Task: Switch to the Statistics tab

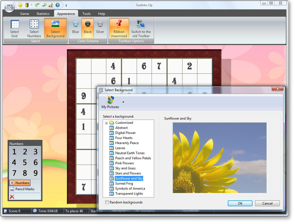Action: coord(43,14)
